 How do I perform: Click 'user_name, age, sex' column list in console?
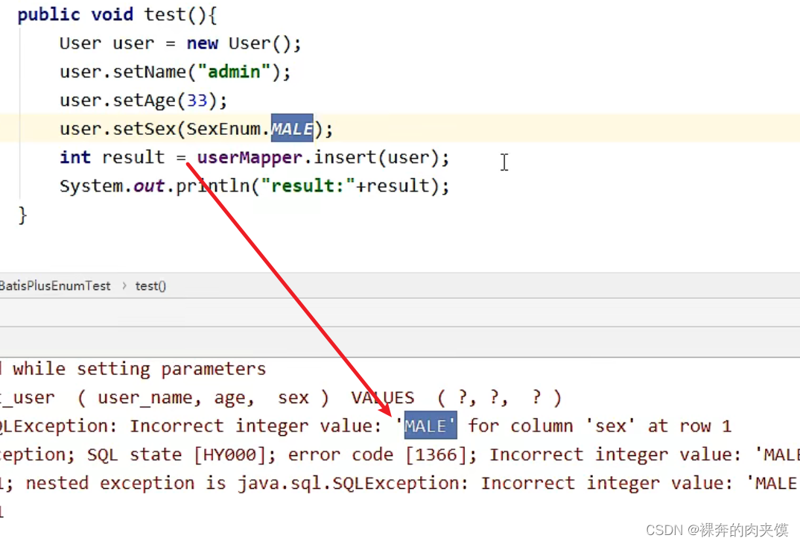tap(203, 397)
